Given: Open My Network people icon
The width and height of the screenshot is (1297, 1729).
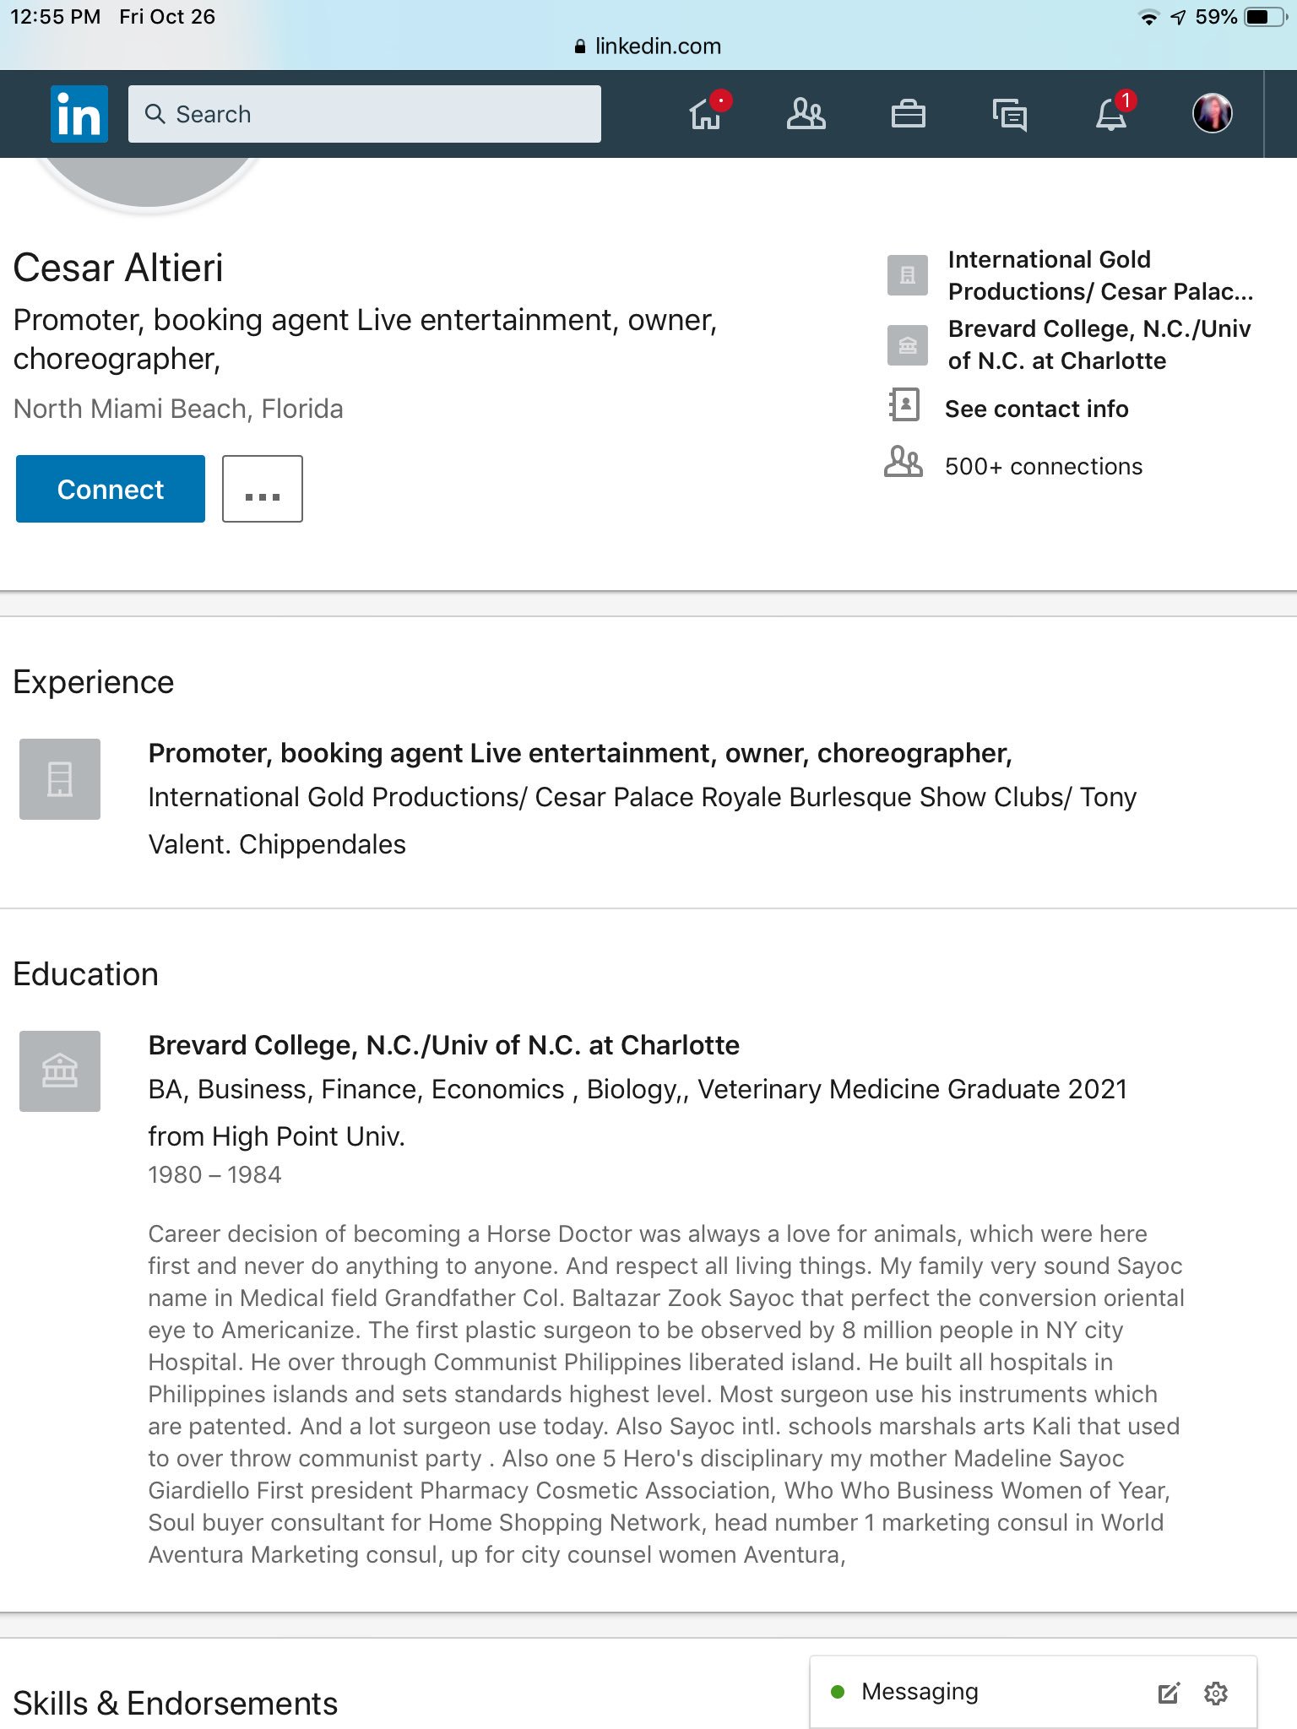Looking at the screenshot, I should (x=806, y=113).
